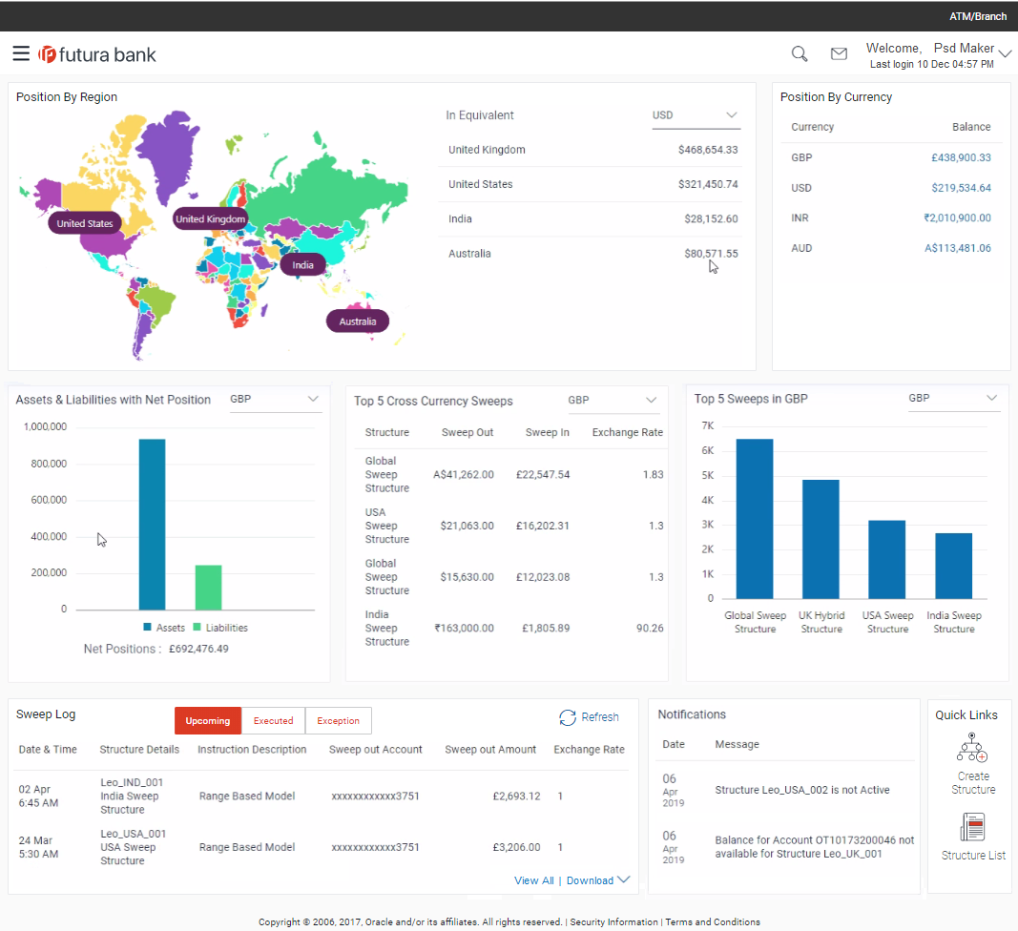The width and height of the screenshot is (1018, 931).
Task: Click the Leo_USA_001 USA Sweep Structure entry
Action: [133, 847]
